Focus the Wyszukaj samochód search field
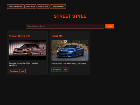The width and height of the screenshot is (140, 105). point(65,26)
